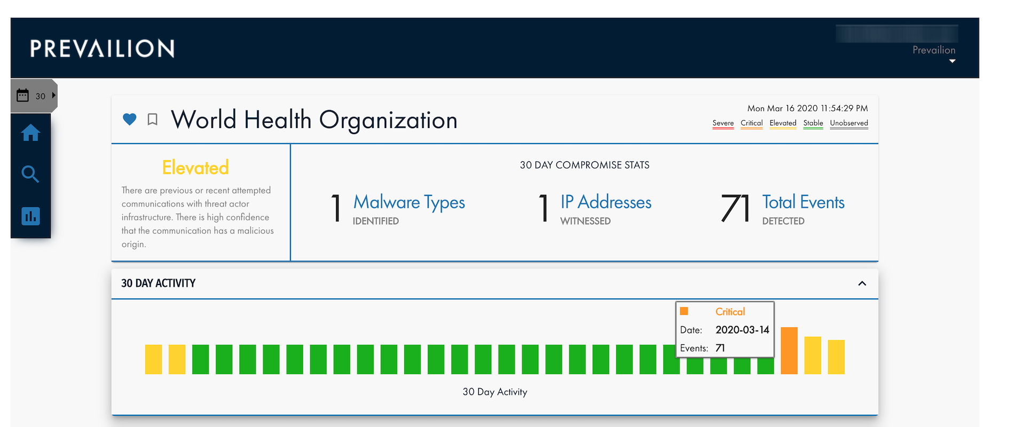Click the second yellow activity bar

click(x=177, y=359)
